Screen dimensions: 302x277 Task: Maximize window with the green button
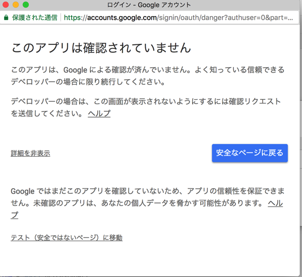click(26, 5)
